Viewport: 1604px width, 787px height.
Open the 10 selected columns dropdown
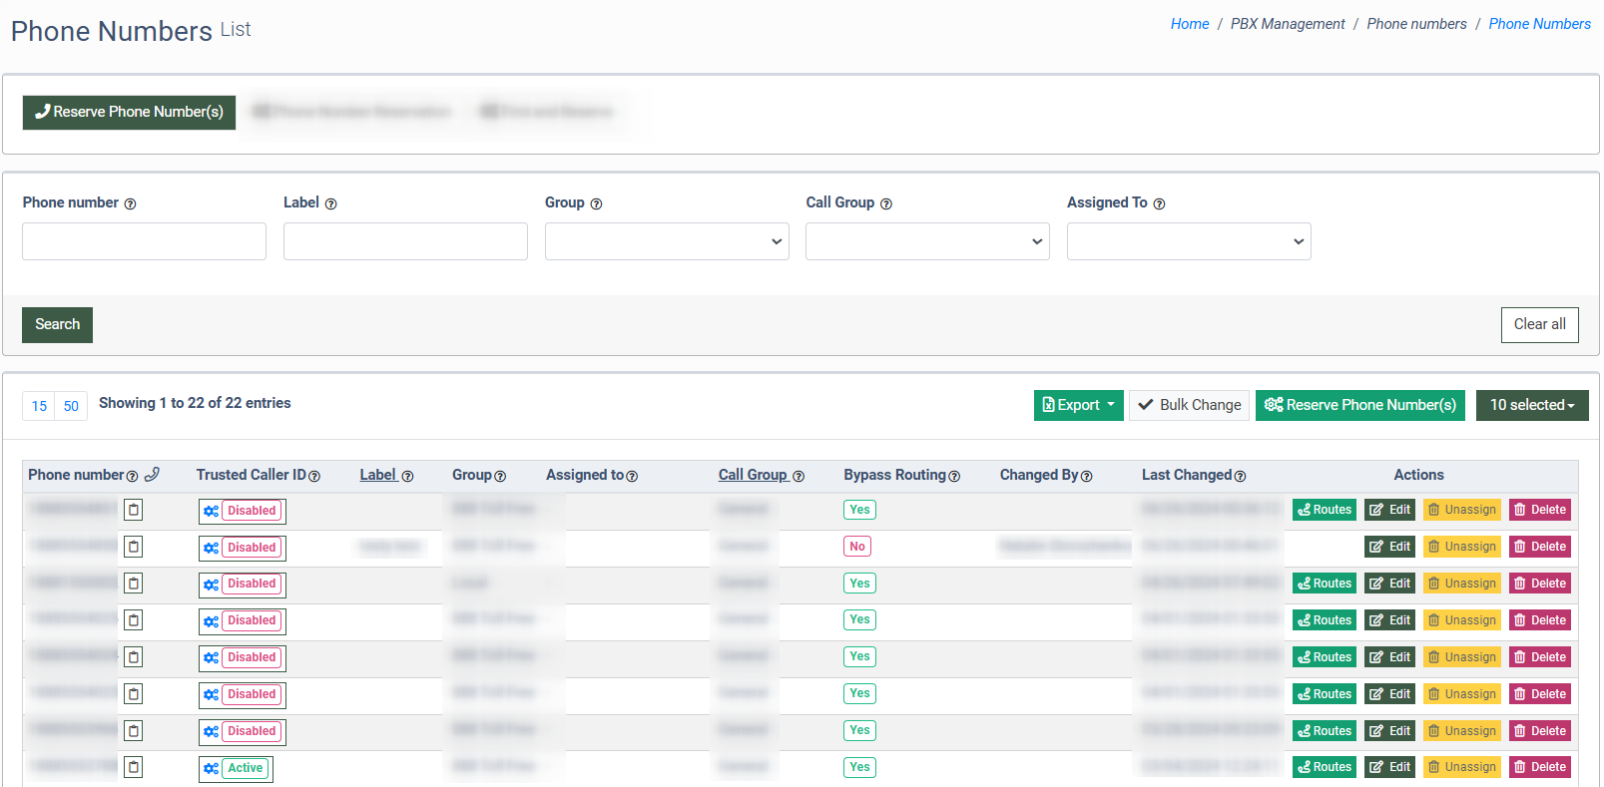(1531, 405)
